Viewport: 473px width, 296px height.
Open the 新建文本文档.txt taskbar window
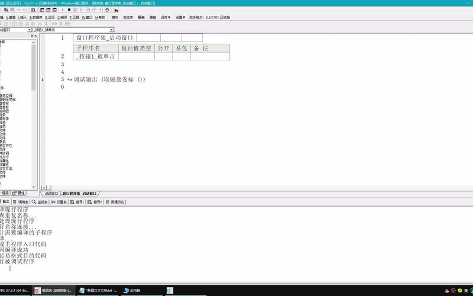click(98, 291)
